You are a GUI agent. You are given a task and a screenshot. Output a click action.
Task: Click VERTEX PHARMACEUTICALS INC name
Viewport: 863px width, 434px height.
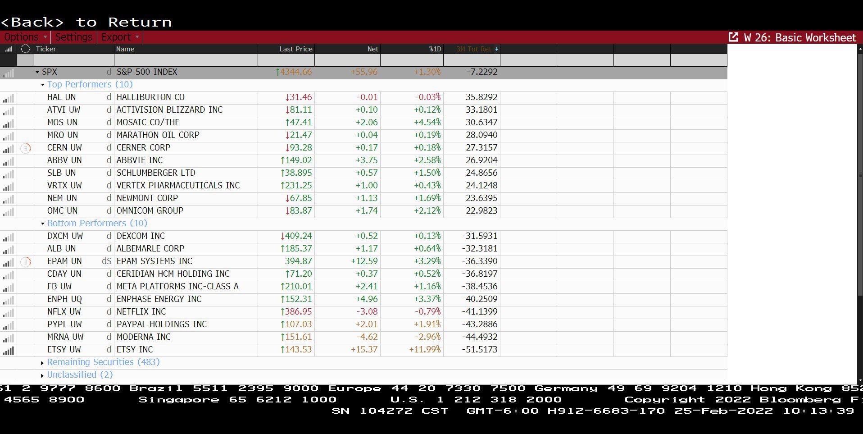(178, 185)
